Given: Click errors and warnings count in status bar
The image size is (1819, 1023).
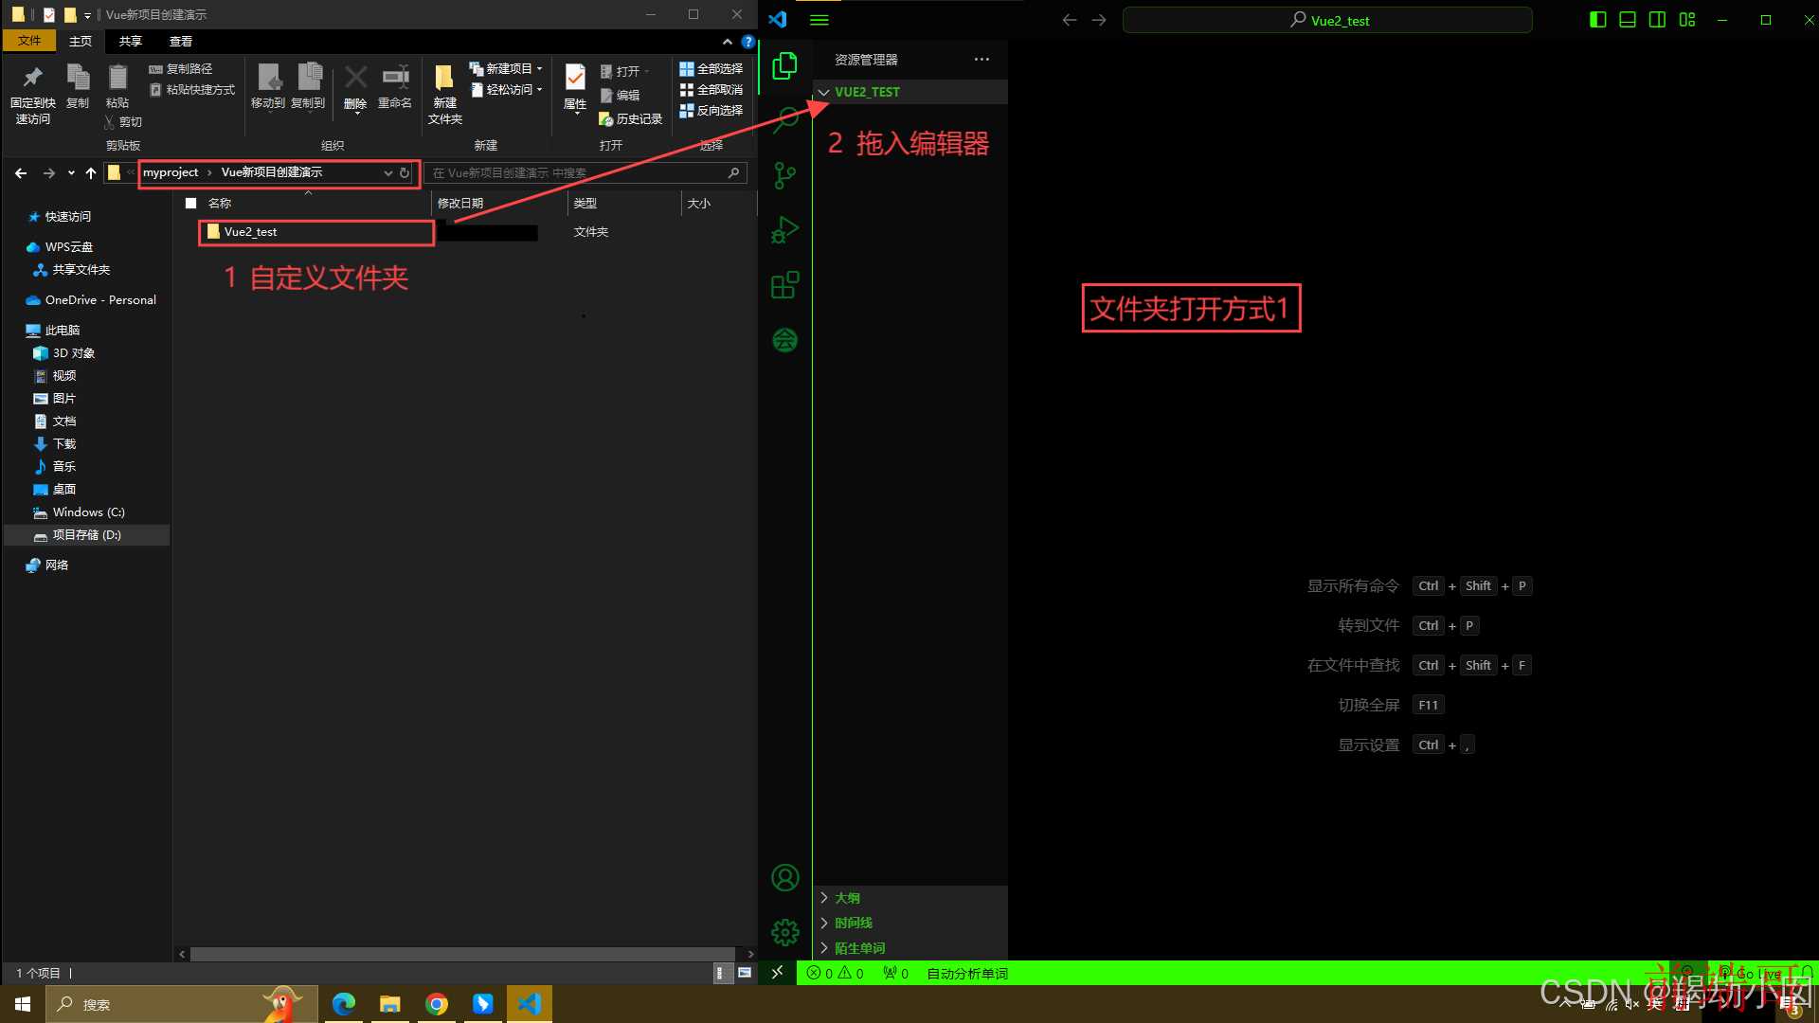Looking at the screenshot, I should point(836,973).
